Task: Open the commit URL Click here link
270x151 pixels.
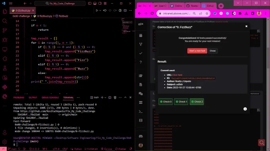Action: pos(177,75)
